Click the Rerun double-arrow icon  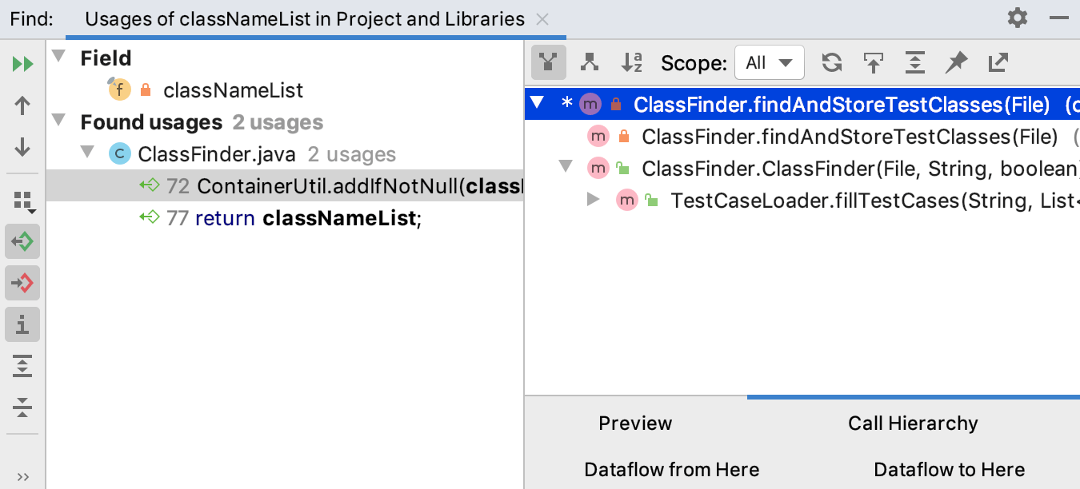point(22,64)
